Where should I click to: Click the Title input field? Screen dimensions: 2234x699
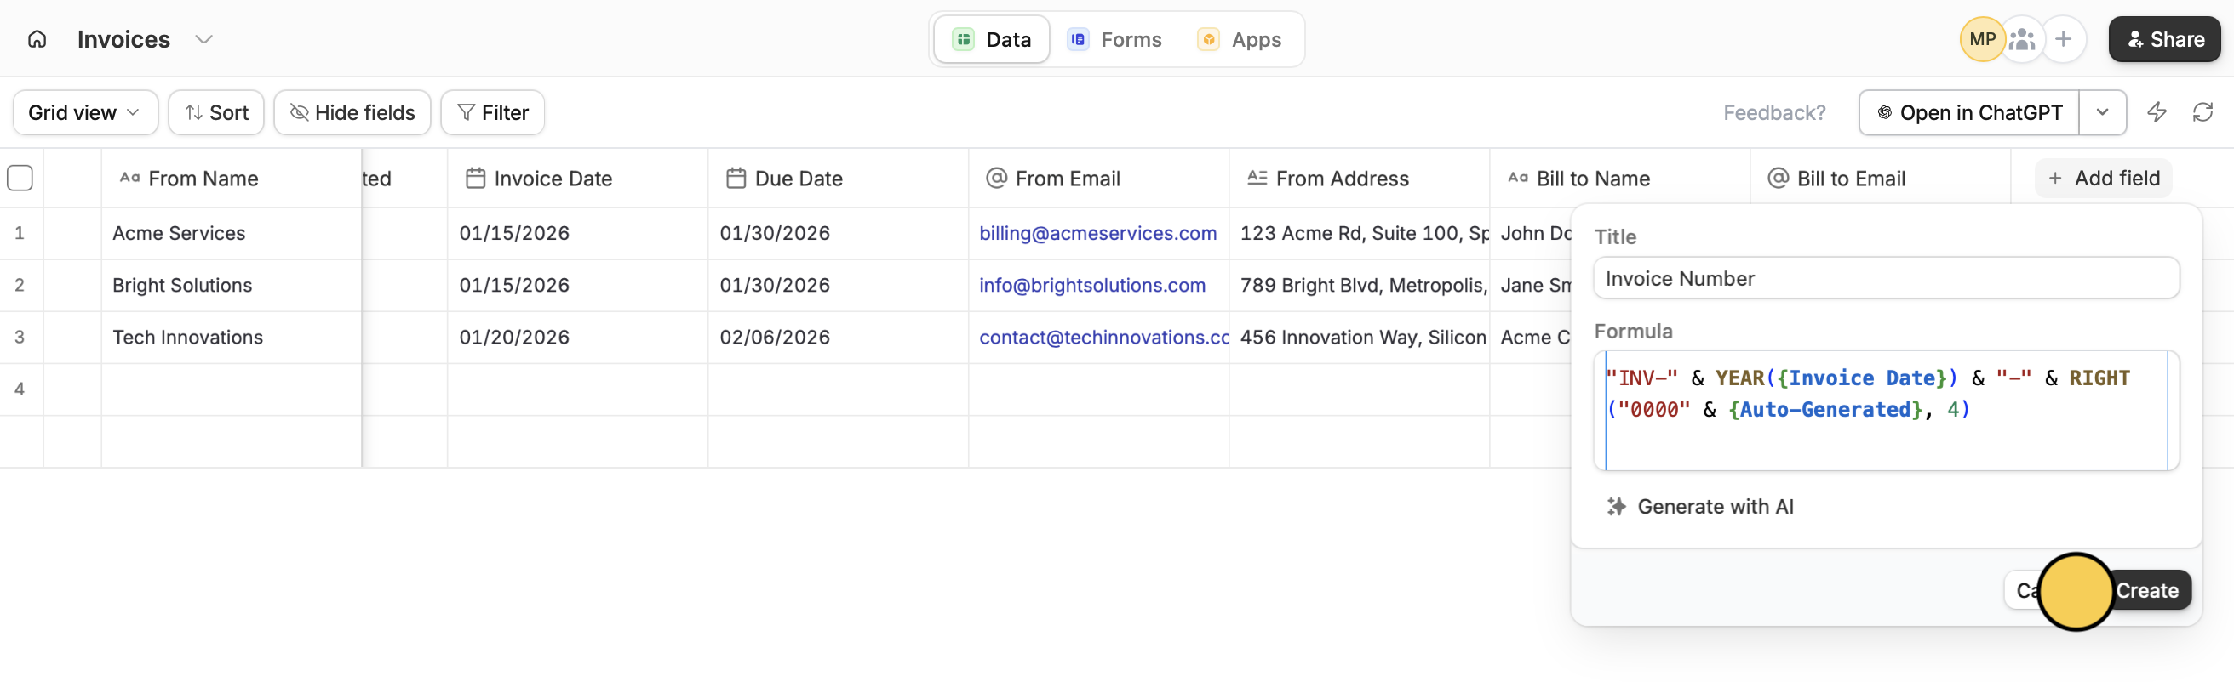[x=1886, y=279]
